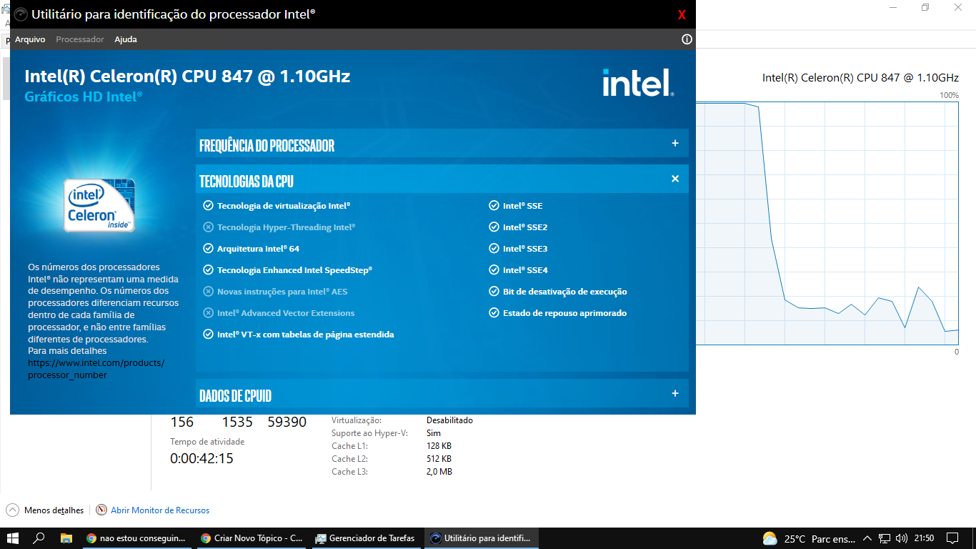Click the Intel logo
Viewport: 976px width, 549px height.
coord(638,82)
